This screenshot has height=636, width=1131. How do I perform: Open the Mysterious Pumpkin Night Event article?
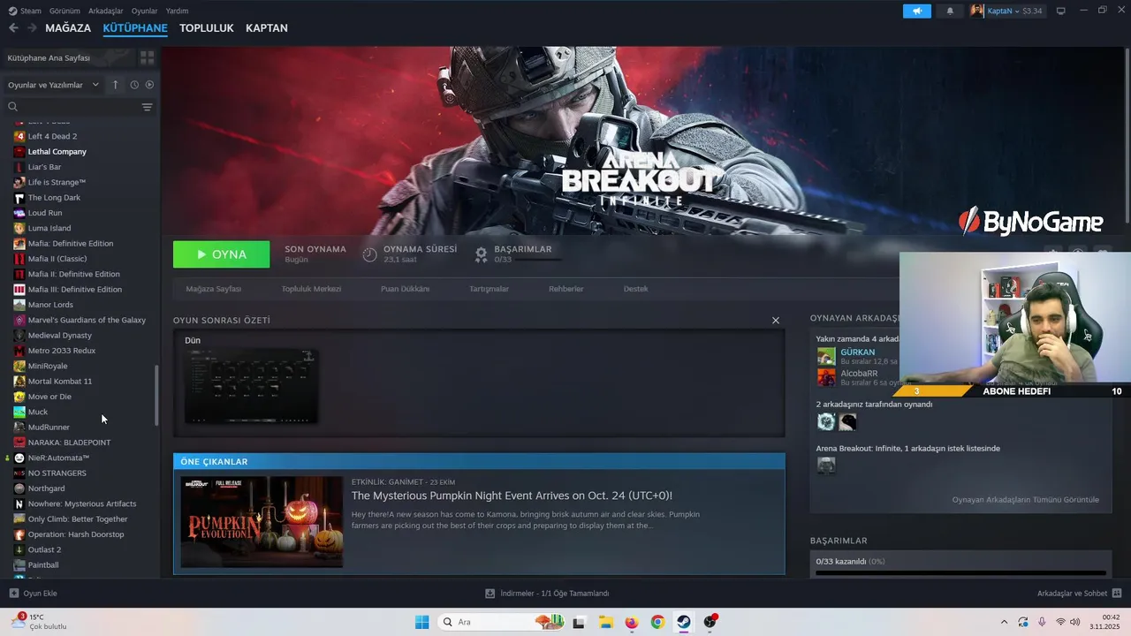click(512, 496)
